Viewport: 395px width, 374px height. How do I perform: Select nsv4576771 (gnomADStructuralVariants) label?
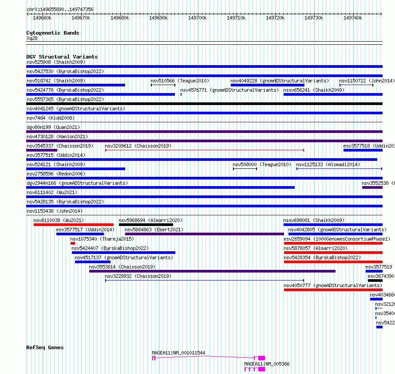pos(229,90)
